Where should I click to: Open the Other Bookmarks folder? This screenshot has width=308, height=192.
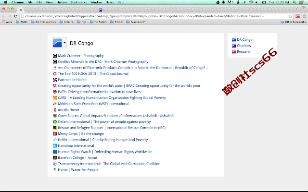293,22
